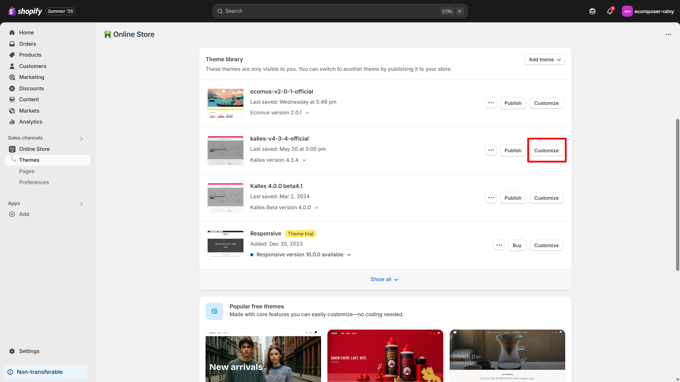Viewport: 680px width, 382px height.
Task: Open the Orders section
Action: tap(28, 44)
